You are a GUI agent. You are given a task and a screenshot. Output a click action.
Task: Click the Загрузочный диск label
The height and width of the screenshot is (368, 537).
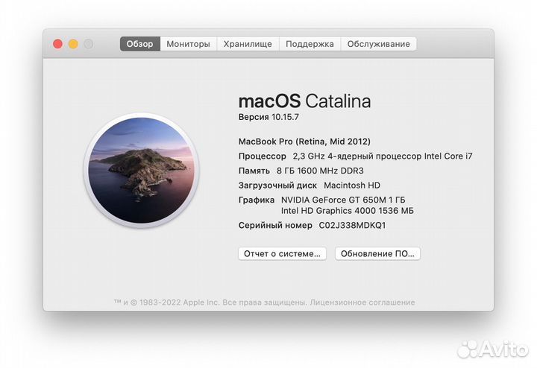click(277, 185)
